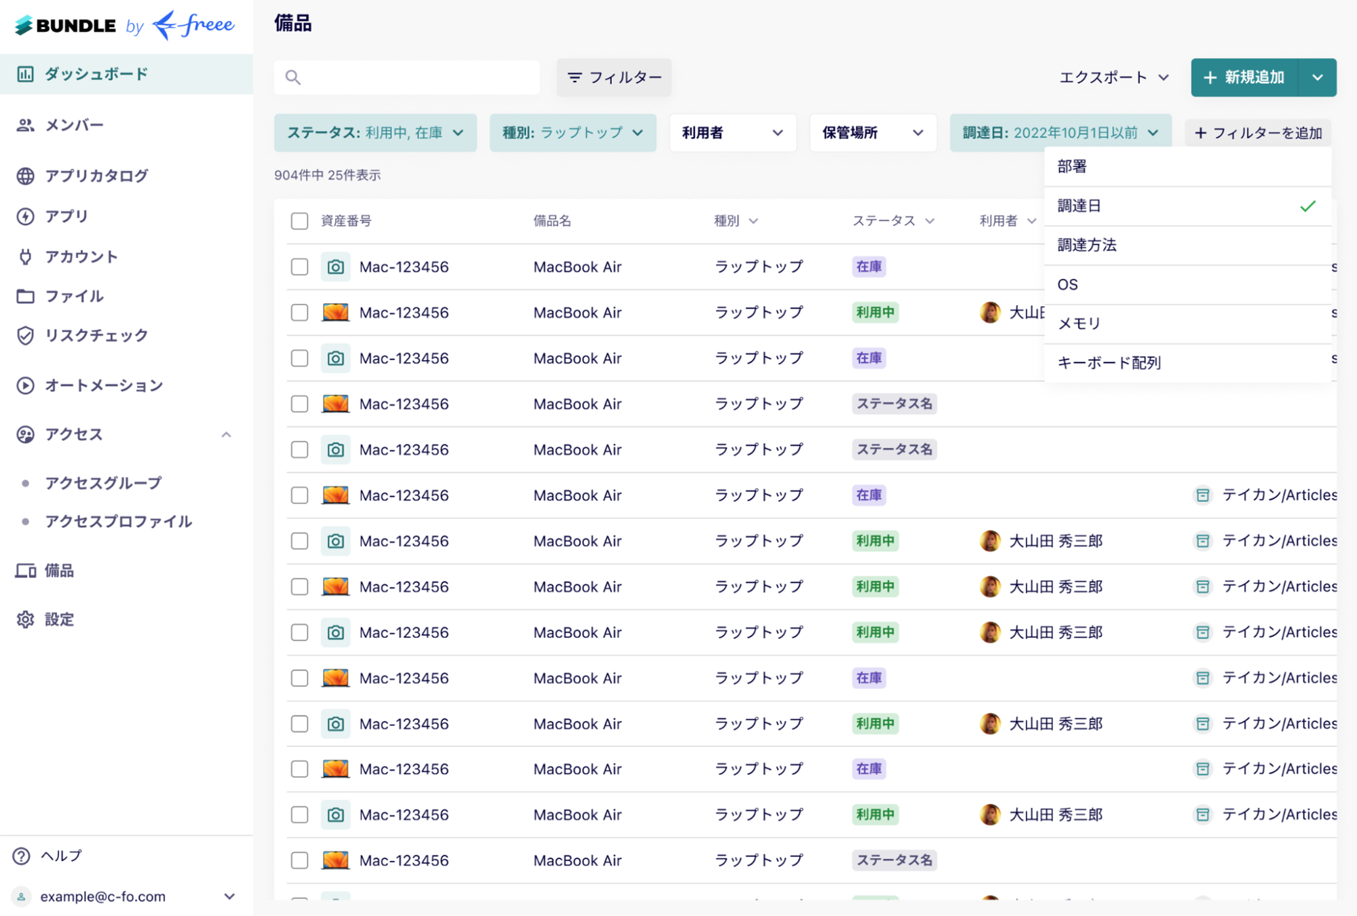Viewport: 1357px width, 916px height.
Task: Check the second row's checkbox
Action: point(299,312)
